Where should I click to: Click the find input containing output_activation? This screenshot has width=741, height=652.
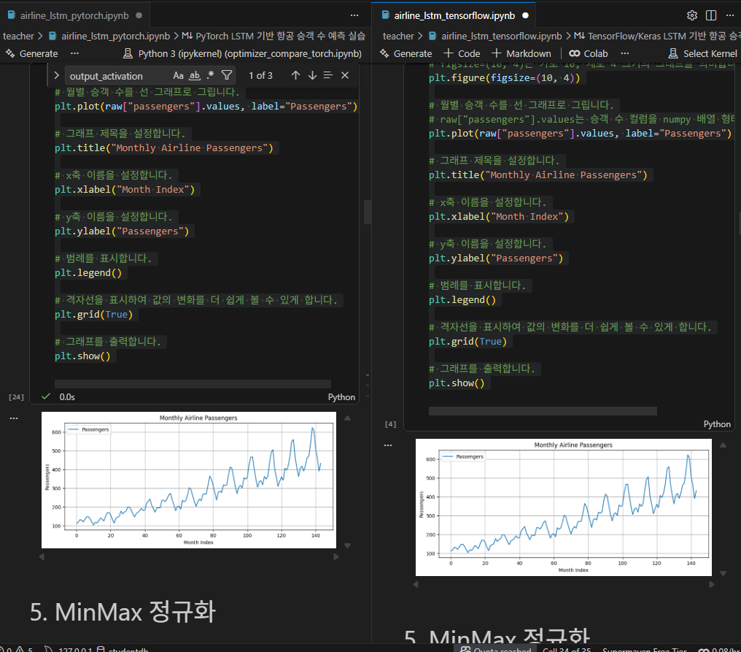tap(118, 76)
